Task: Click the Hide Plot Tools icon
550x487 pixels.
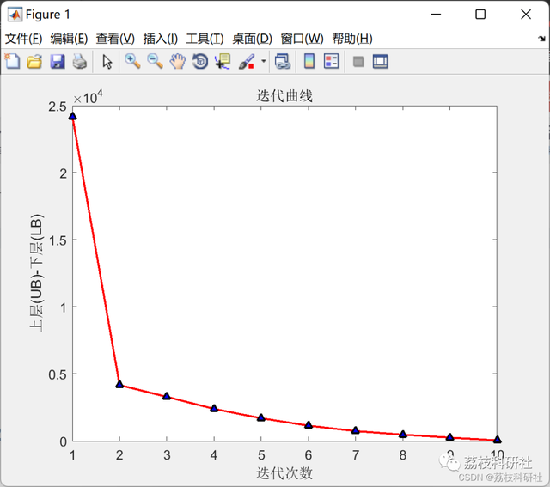Action: coord(358,62)
